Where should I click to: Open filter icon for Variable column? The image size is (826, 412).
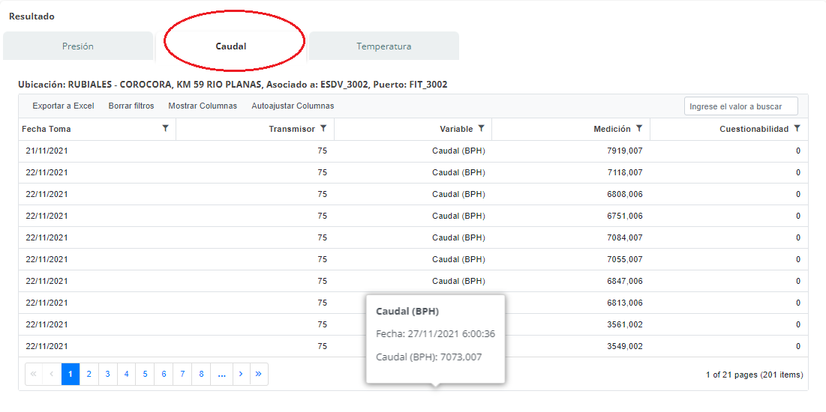pos(481,129)
